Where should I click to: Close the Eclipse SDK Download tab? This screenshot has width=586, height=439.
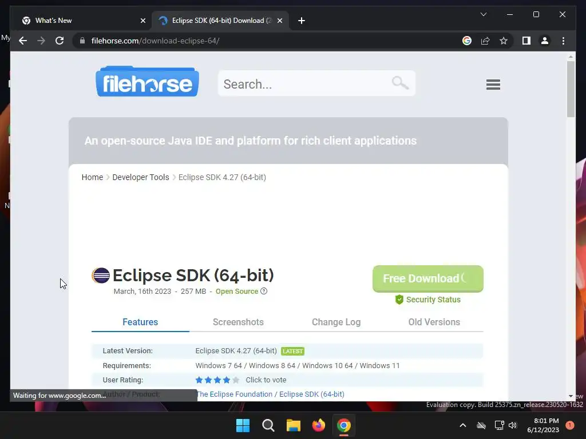pyautogui.click(x=279, y=21)
